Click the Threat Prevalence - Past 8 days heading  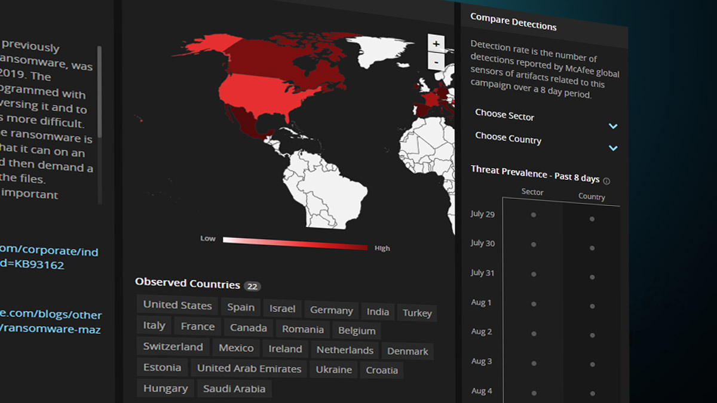535,174
